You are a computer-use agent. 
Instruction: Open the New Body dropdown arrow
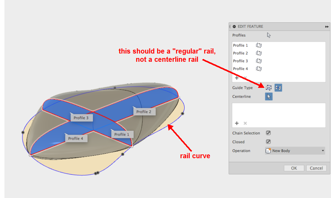(322, 150)
